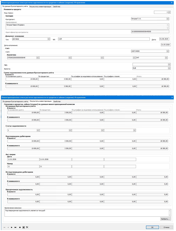
Task: Open lookup button for Контрагент field
Action: (167, 19)
